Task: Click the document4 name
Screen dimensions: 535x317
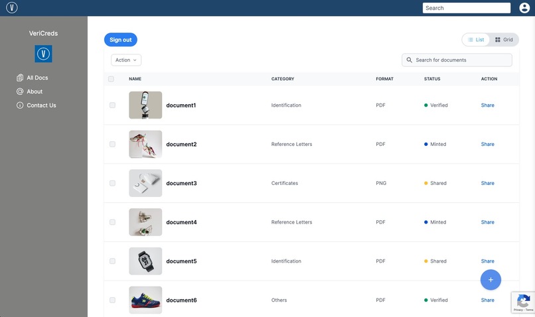Action: pos(181,222)
